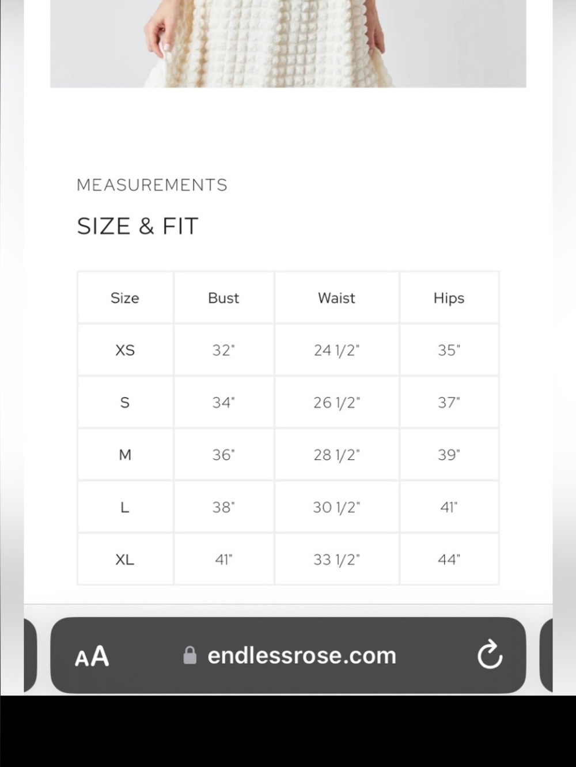
Task: Tap the AA text size icon
Action: coord(92,656)
